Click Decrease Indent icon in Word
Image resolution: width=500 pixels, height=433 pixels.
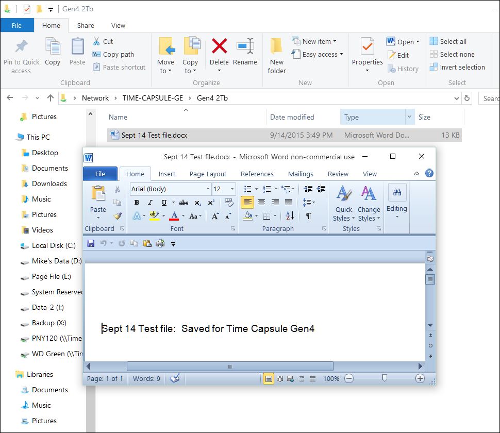pos(308,189)
